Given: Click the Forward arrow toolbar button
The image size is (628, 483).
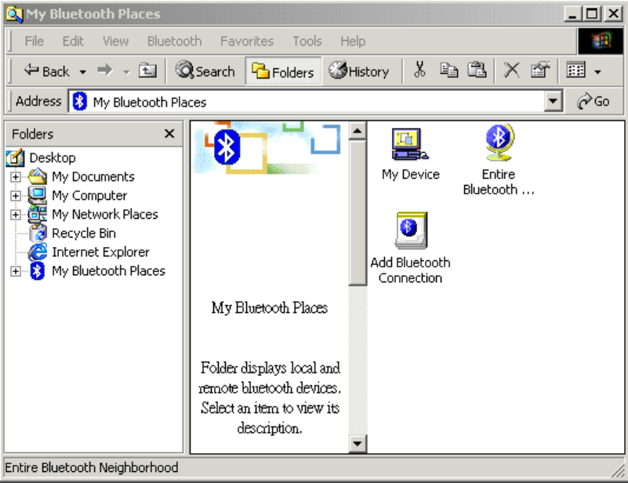Looking at the screenshot, I should [105, 71].
